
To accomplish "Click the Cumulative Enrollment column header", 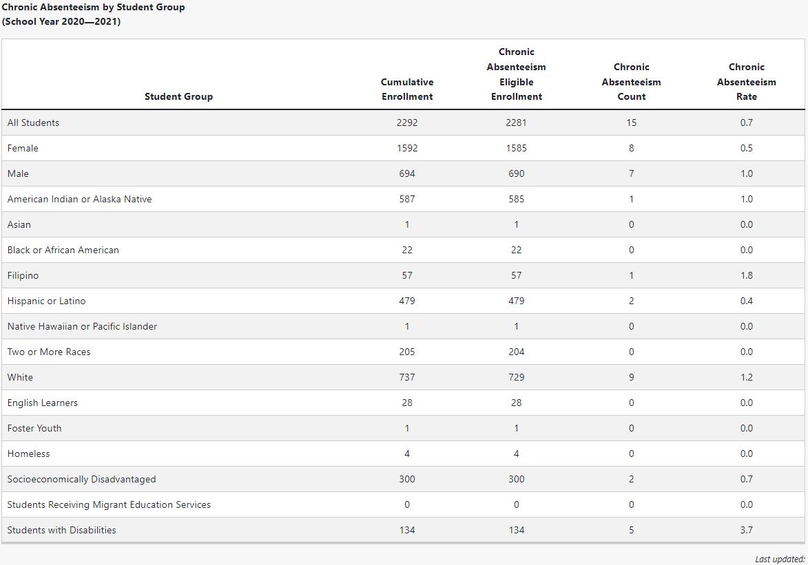I will click(407, 89).
